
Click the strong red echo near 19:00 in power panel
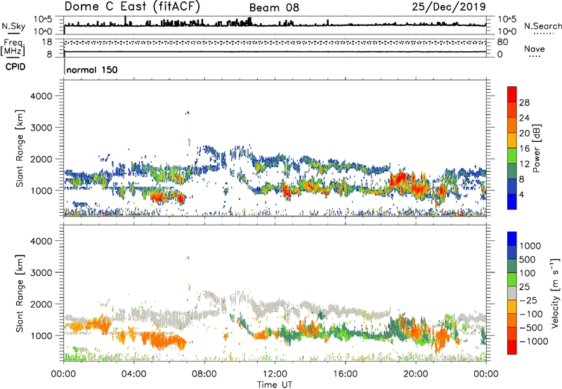pos(400,178)
